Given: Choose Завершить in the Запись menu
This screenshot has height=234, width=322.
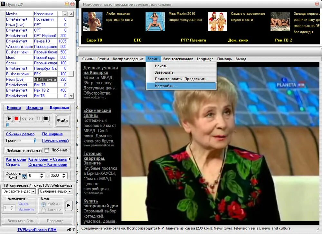Looking at the screenshot, I should coord(181,72).
